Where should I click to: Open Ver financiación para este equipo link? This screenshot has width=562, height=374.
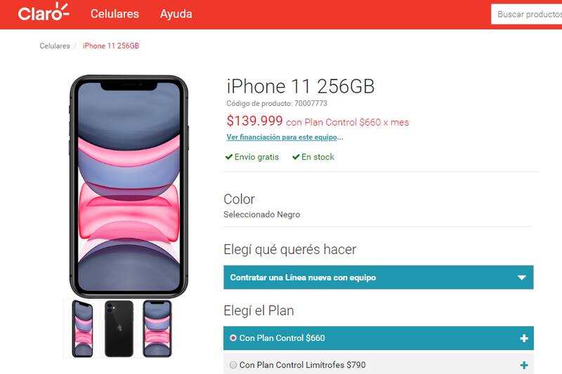pos(285,137)
